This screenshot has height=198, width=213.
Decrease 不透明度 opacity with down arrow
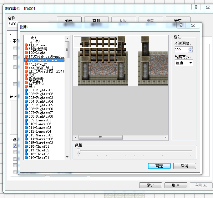[x=190, y=51]
